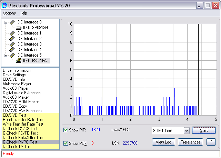
Task: Open CD/DVD-ROM Maker function
Action: pyautogui.click(x=21, y=102)
